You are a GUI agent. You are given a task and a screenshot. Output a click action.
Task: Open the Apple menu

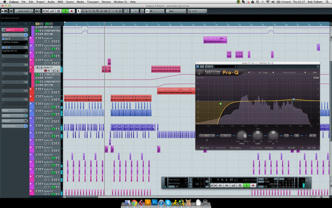coord(4,2)
